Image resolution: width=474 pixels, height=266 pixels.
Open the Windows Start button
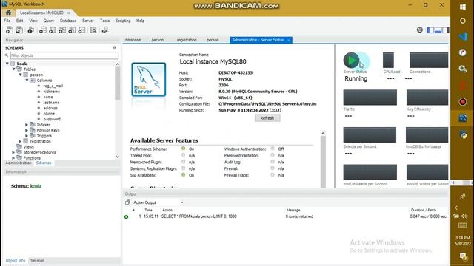point(462,7)
